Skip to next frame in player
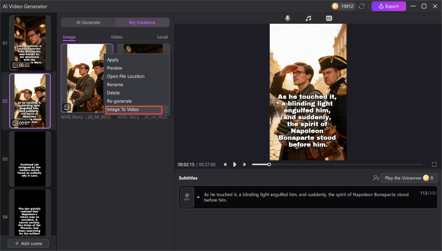442x251 pixels. click(244, 164)
